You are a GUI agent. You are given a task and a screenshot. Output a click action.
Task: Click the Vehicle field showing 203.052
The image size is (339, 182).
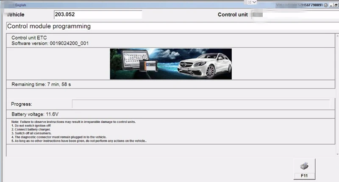(x=98, y=14)
